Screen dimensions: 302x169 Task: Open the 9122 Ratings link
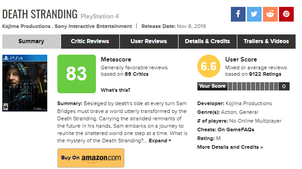click(265, 74)
